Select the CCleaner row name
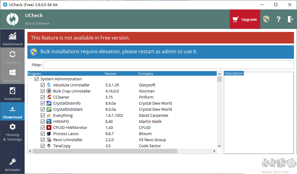 (x=61, y=97)
